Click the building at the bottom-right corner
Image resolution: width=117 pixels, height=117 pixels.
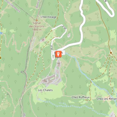click(113, 114)
